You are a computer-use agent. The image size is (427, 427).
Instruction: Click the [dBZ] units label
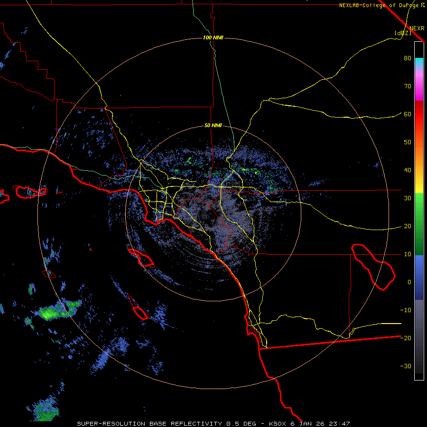coord(403,33)
